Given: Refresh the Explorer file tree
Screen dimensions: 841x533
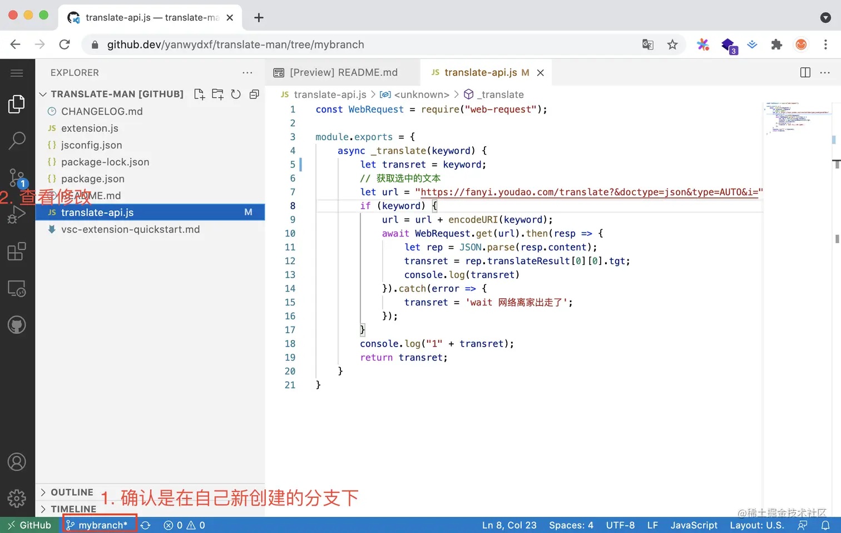Looking at the screenshot, I should (x=236, y=94).
